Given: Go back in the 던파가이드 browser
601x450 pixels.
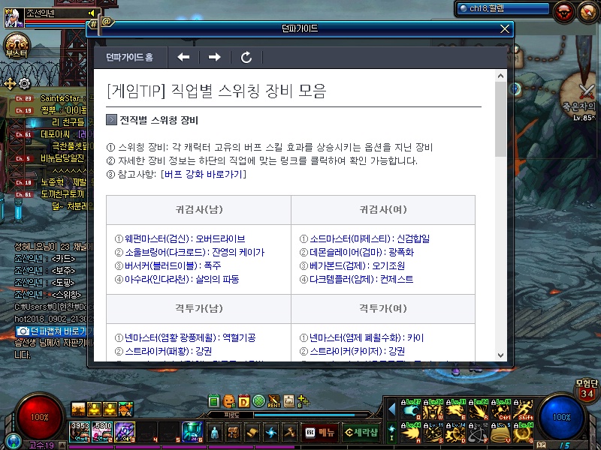Looking at the screenshot, I should pyautogui.click(x=183, y=57).
